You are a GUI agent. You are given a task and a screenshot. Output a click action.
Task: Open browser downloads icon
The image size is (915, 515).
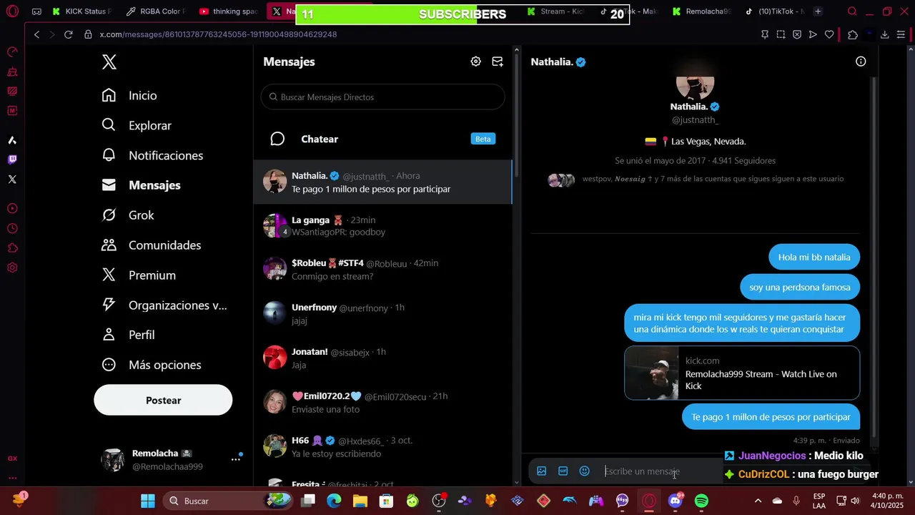(x=885, y=34)
